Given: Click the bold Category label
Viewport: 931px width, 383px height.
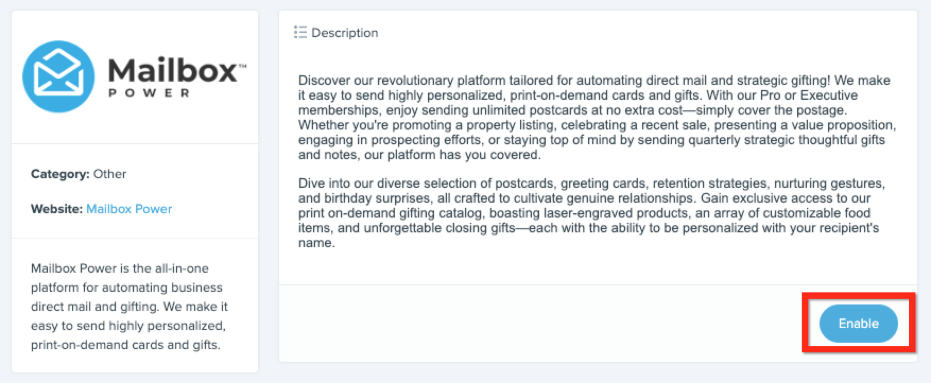Looking at the screenshot, I should (60, 174).
